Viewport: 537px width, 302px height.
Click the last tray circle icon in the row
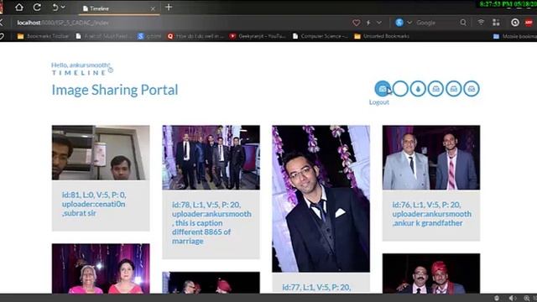point(472,89)
